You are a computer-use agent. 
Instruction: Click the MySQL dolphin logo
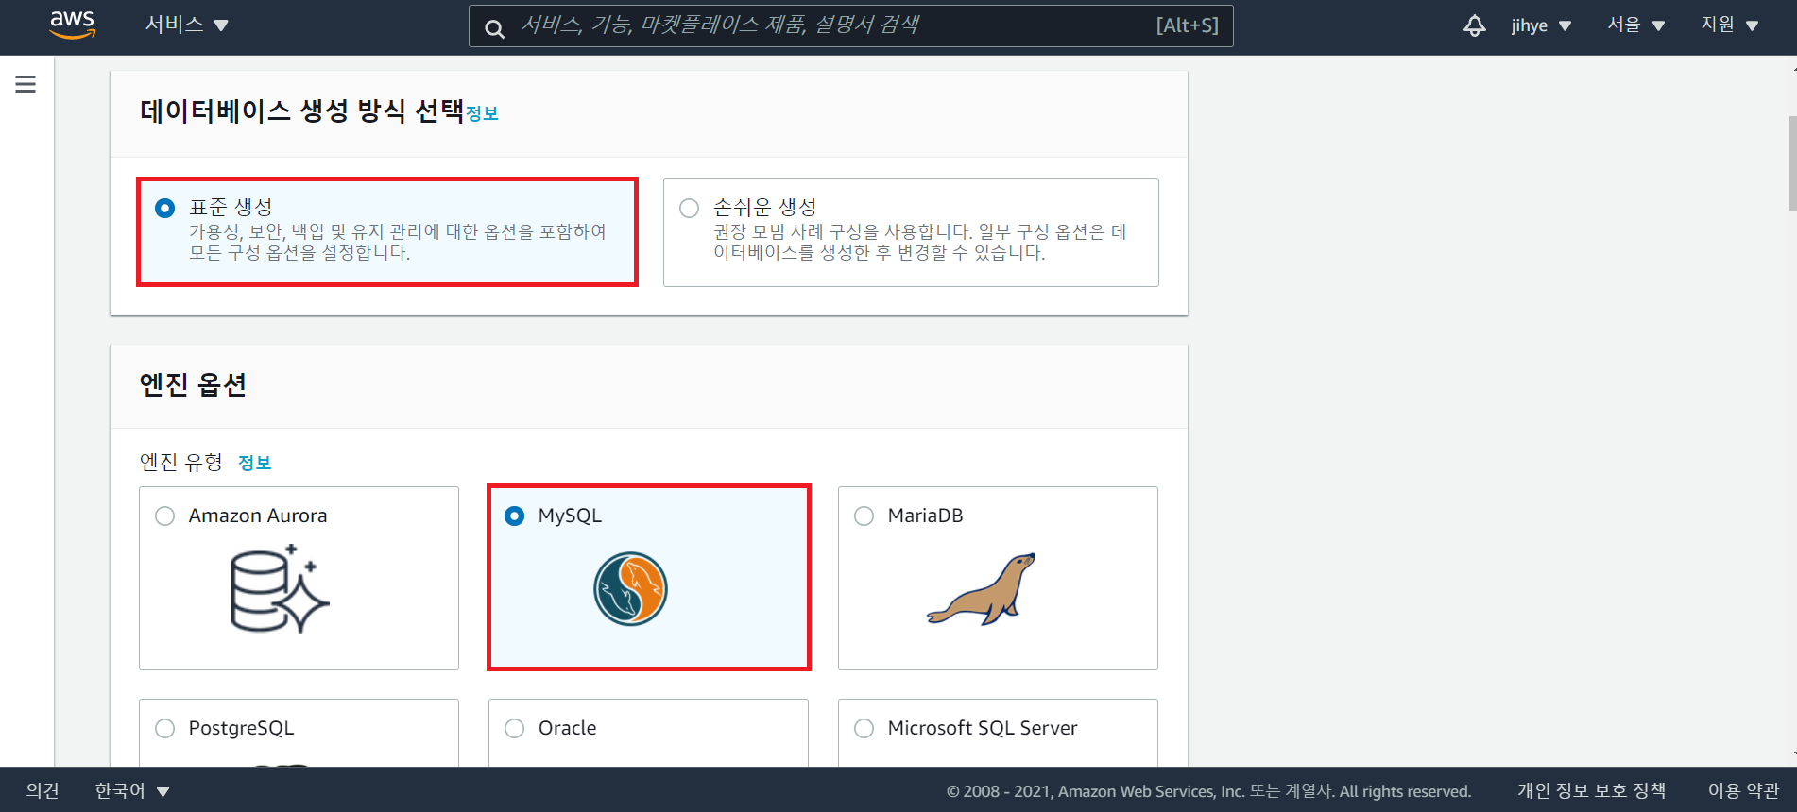630,589
